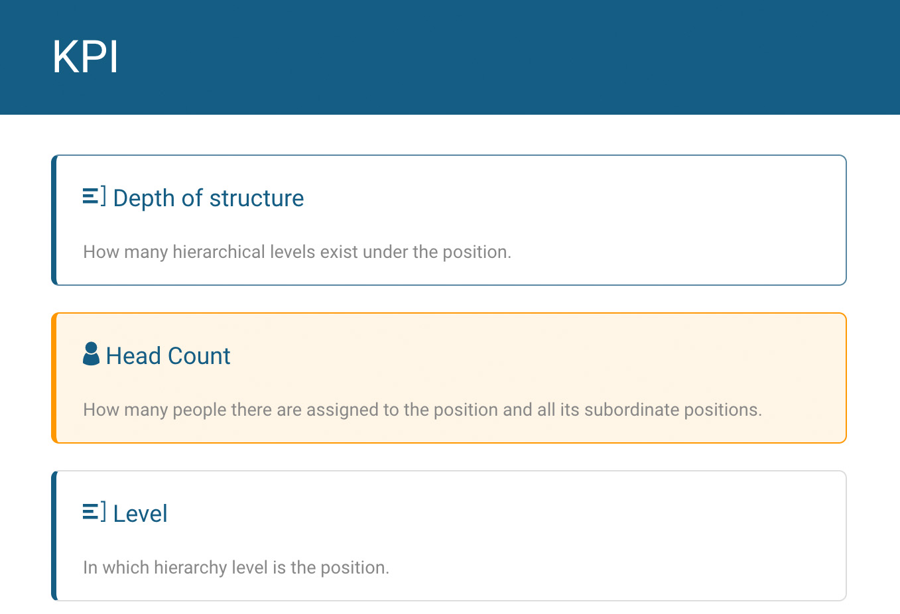The width and height of the screenshot is (900, 614).
Task: Click the KPI page heading
Action: (x=86, y=57)
